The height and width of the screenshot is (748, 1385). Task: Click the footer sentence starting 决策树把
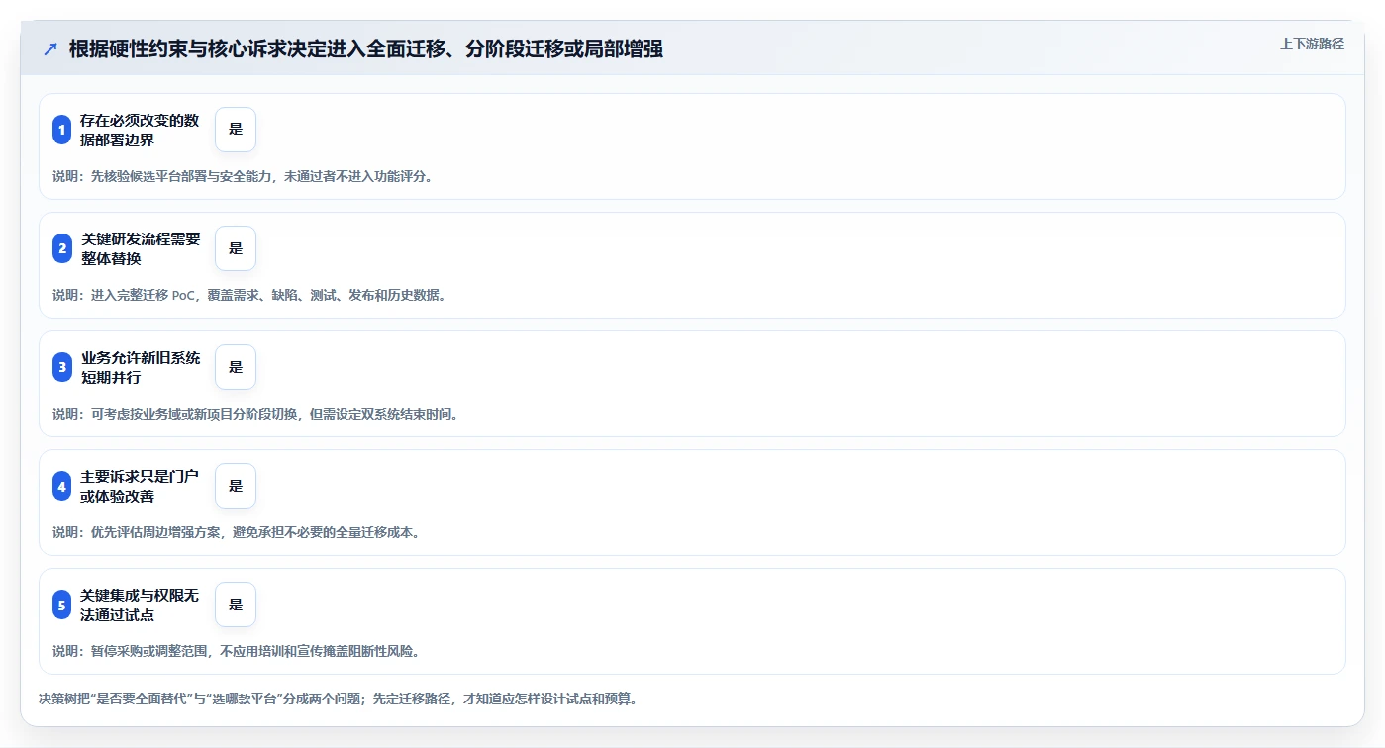click(338, 699)
